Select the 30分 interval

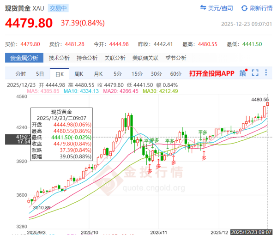[157, 74]
